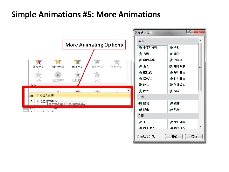This screenshot has width=229, height=172.
Task: Select the greyed 筆刷色彩 brush color effect
Action: [97, 64]
